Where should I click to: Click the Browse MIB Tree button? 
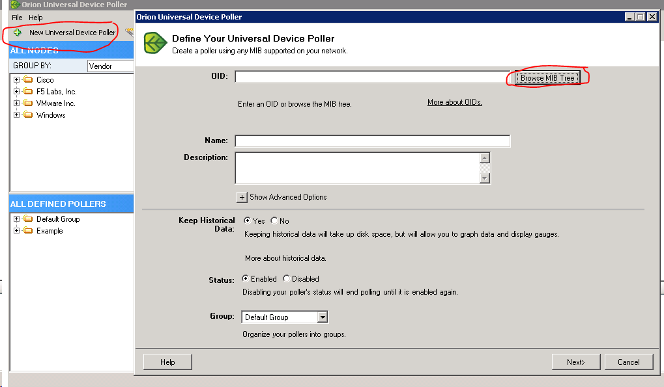point(547,78)
